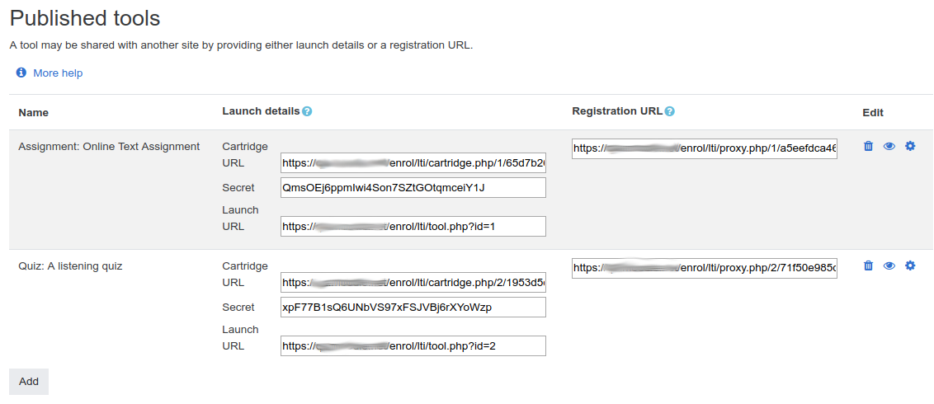Viewport: 934px width, 404px height.
Task: Delete the listening quiz tool
Action: 868,265
